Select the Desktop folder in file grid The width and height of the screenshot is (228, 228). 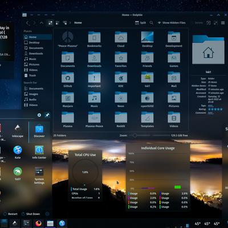tap(147, 39)
